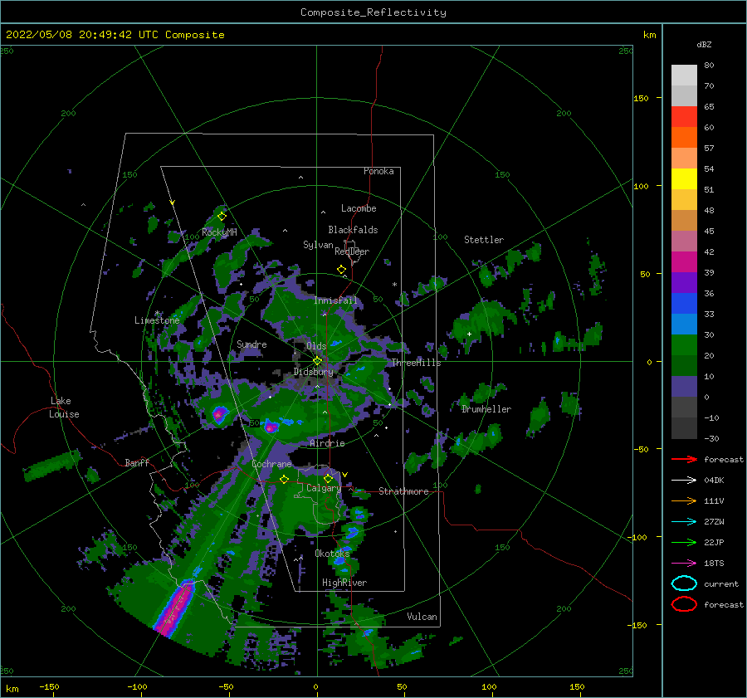Click the magenta 18TS arrow icon
747x698 pixels.
point(684,564)
